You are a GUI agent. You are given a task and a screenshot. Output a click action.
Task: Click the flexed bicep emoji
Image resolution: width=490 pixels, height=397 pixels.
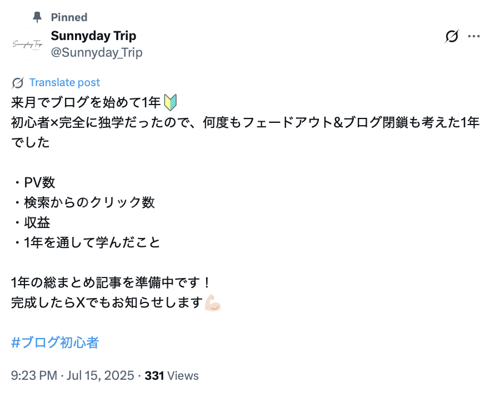tap(213, 303)
